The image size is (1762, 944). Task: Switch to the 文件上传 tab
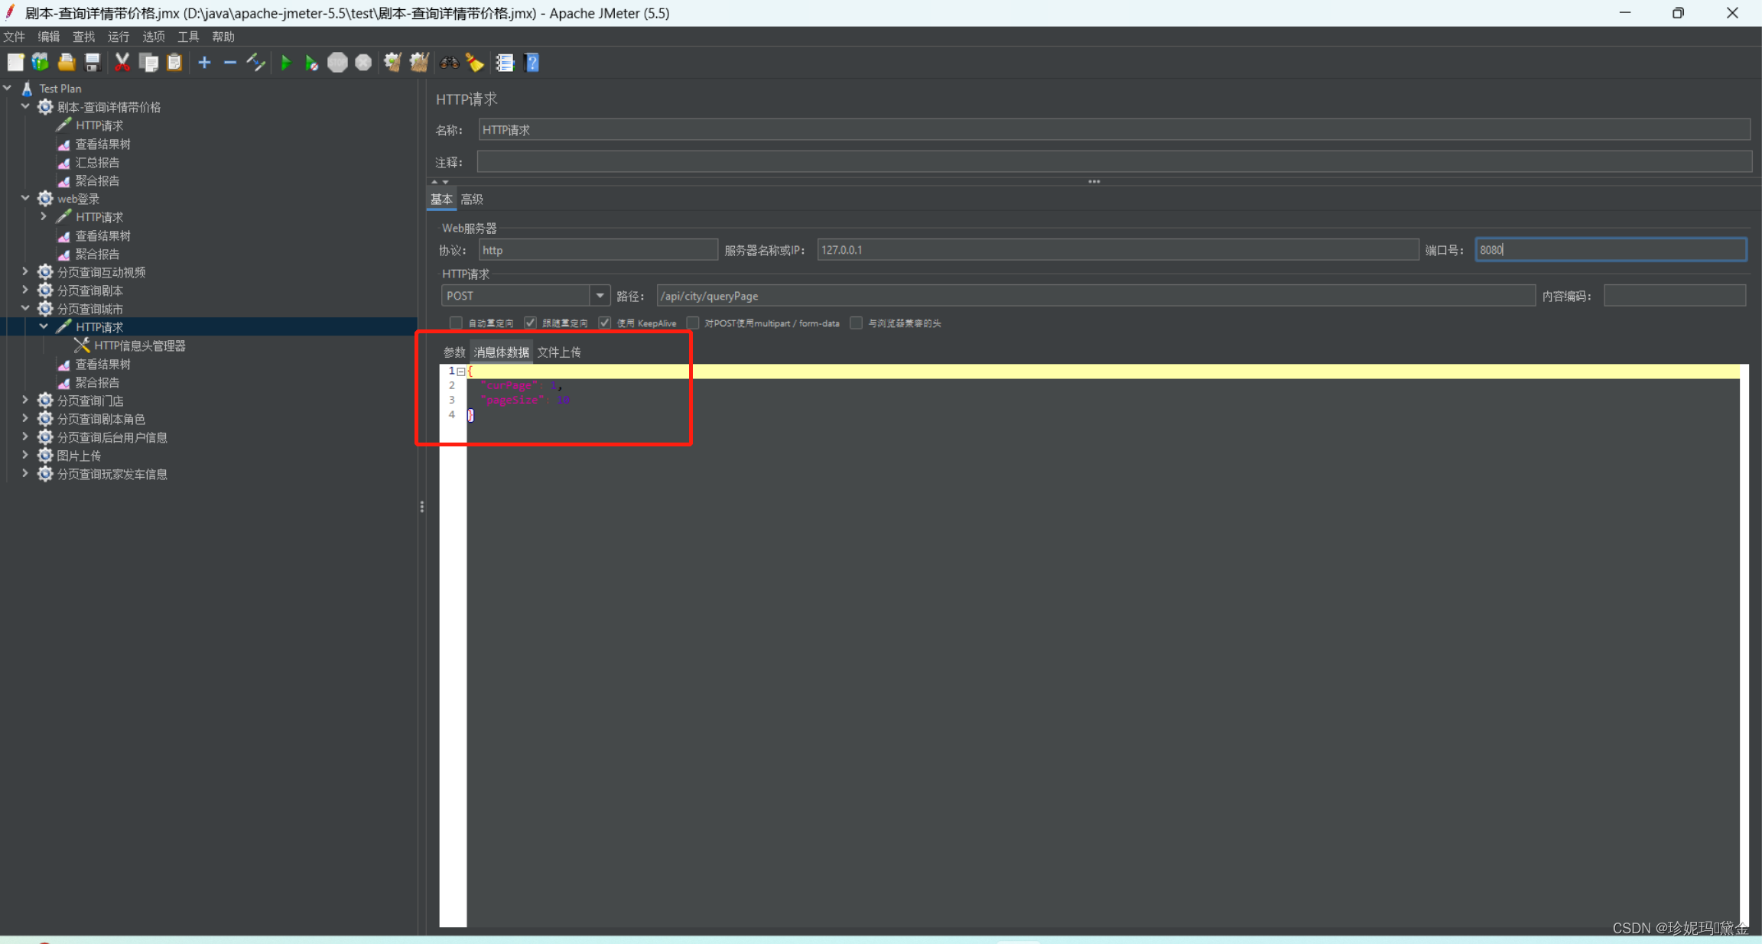click(x=559, y=352)
